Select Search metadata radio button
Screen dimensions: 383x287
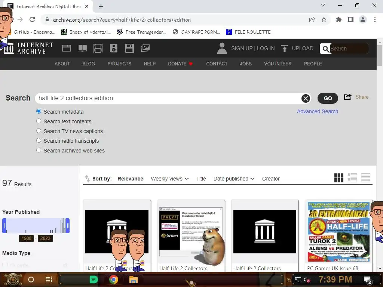click(x=39, y=111)
